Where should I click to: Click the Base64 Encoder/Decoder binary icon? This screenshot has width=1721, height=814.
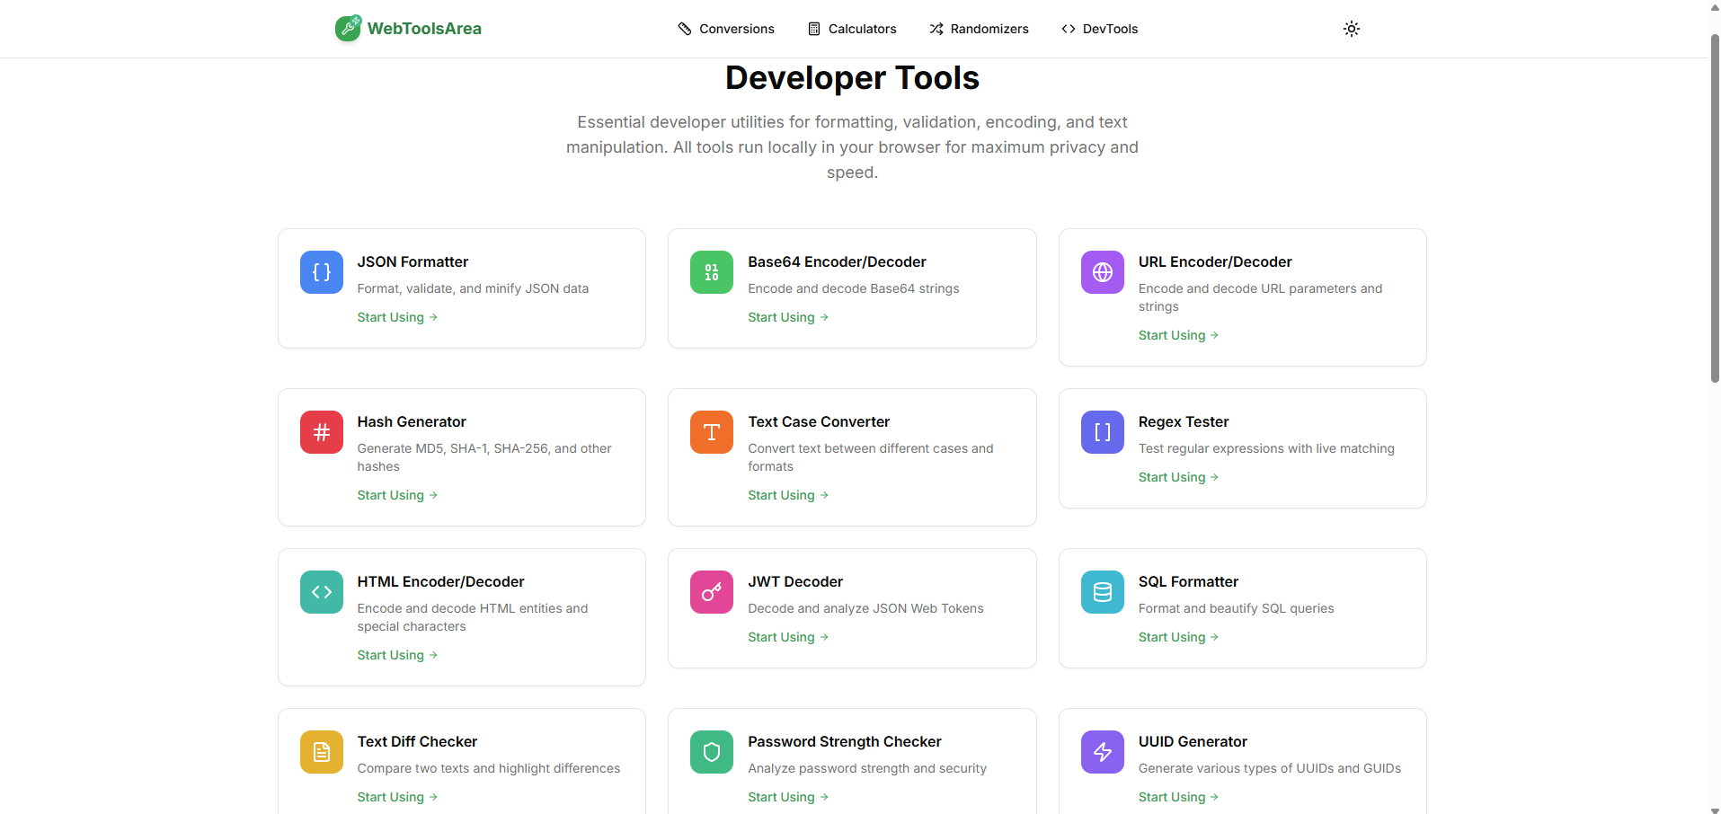pyautogui.click(x=712, y=272)
